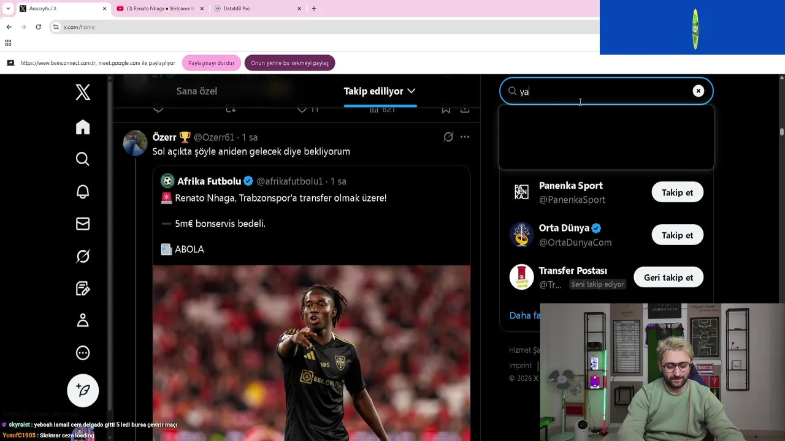
Task: Click the ABOLA source text
Action: [x=190, y=249]
